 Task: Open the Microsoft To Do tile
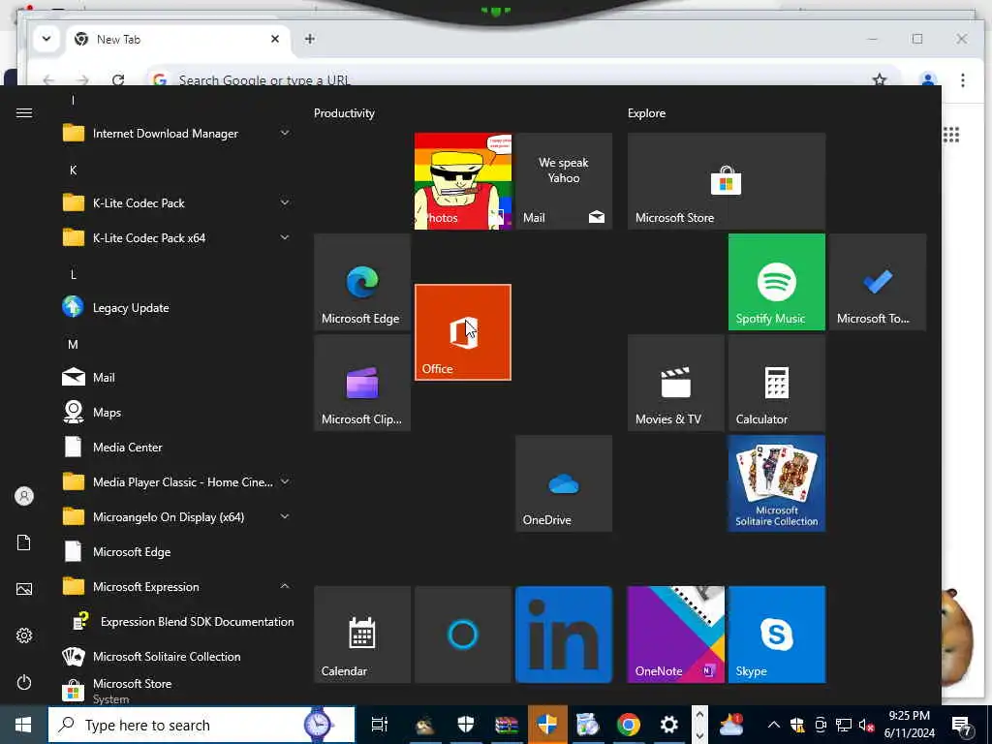(878, 282)
